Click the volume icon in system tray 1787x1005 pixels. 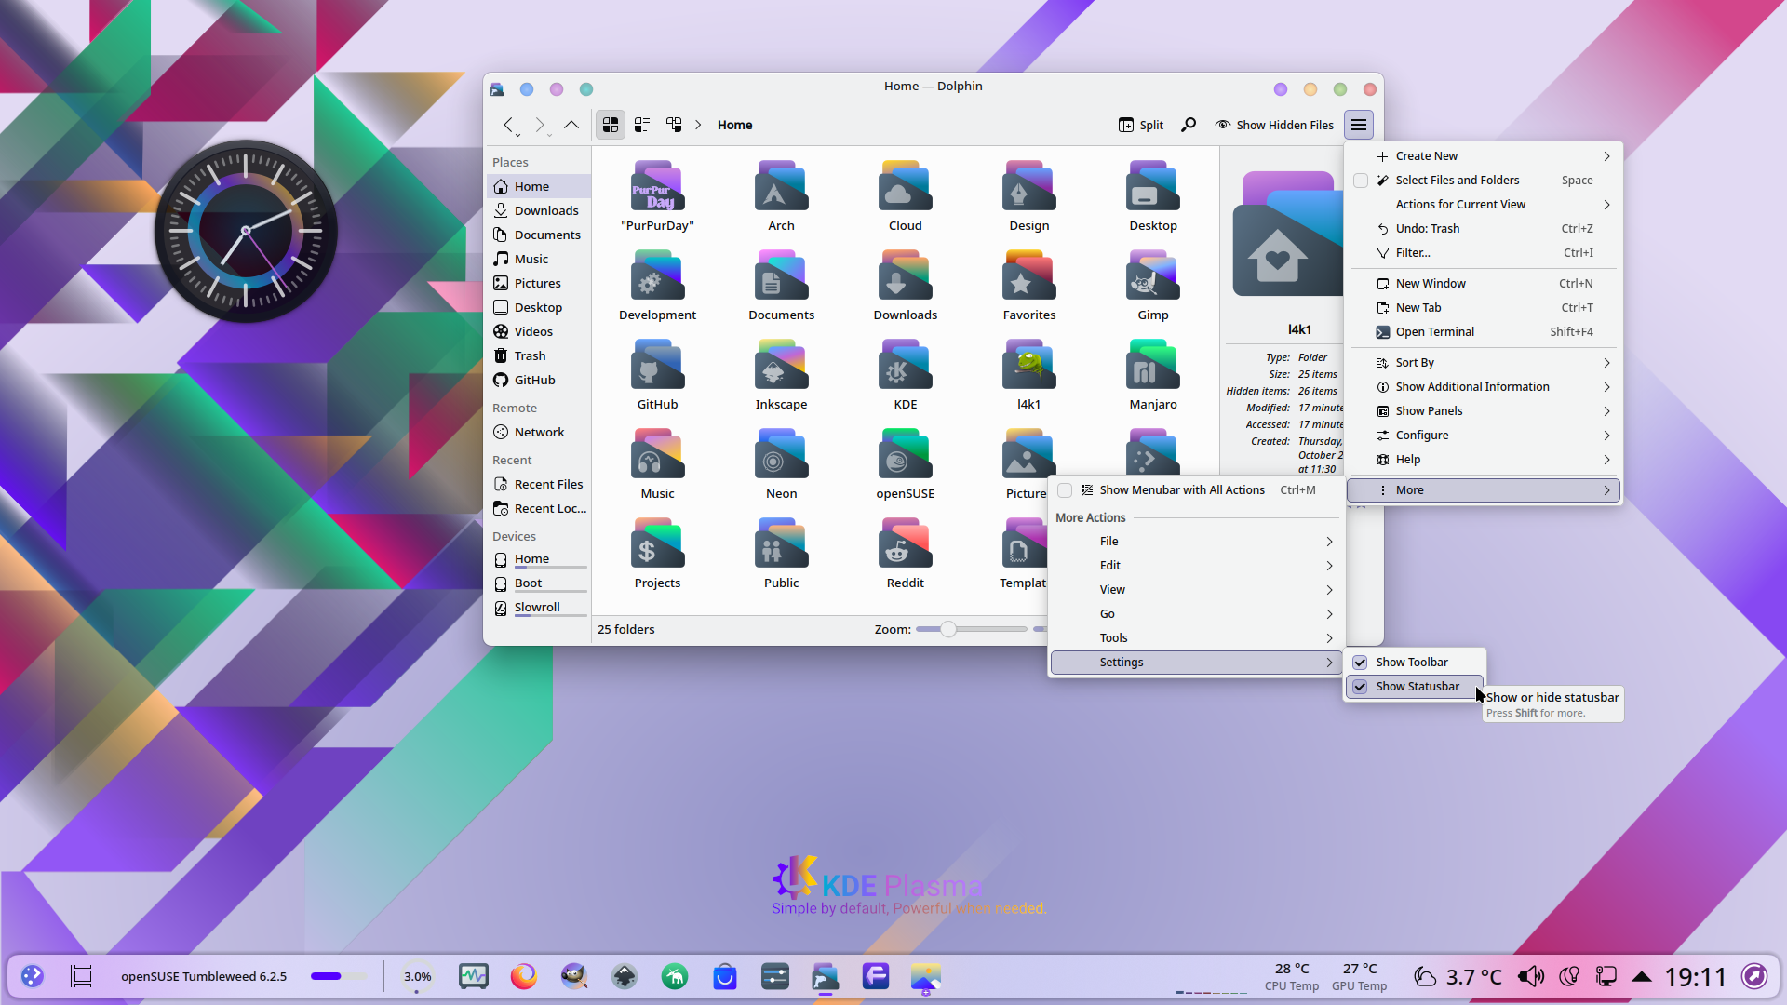coord(1530,976)
